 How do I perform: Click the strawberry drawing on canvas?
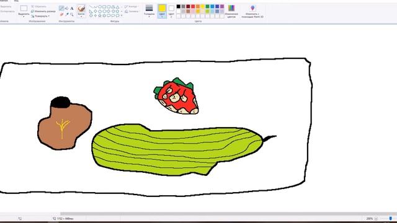coord(176,97)
